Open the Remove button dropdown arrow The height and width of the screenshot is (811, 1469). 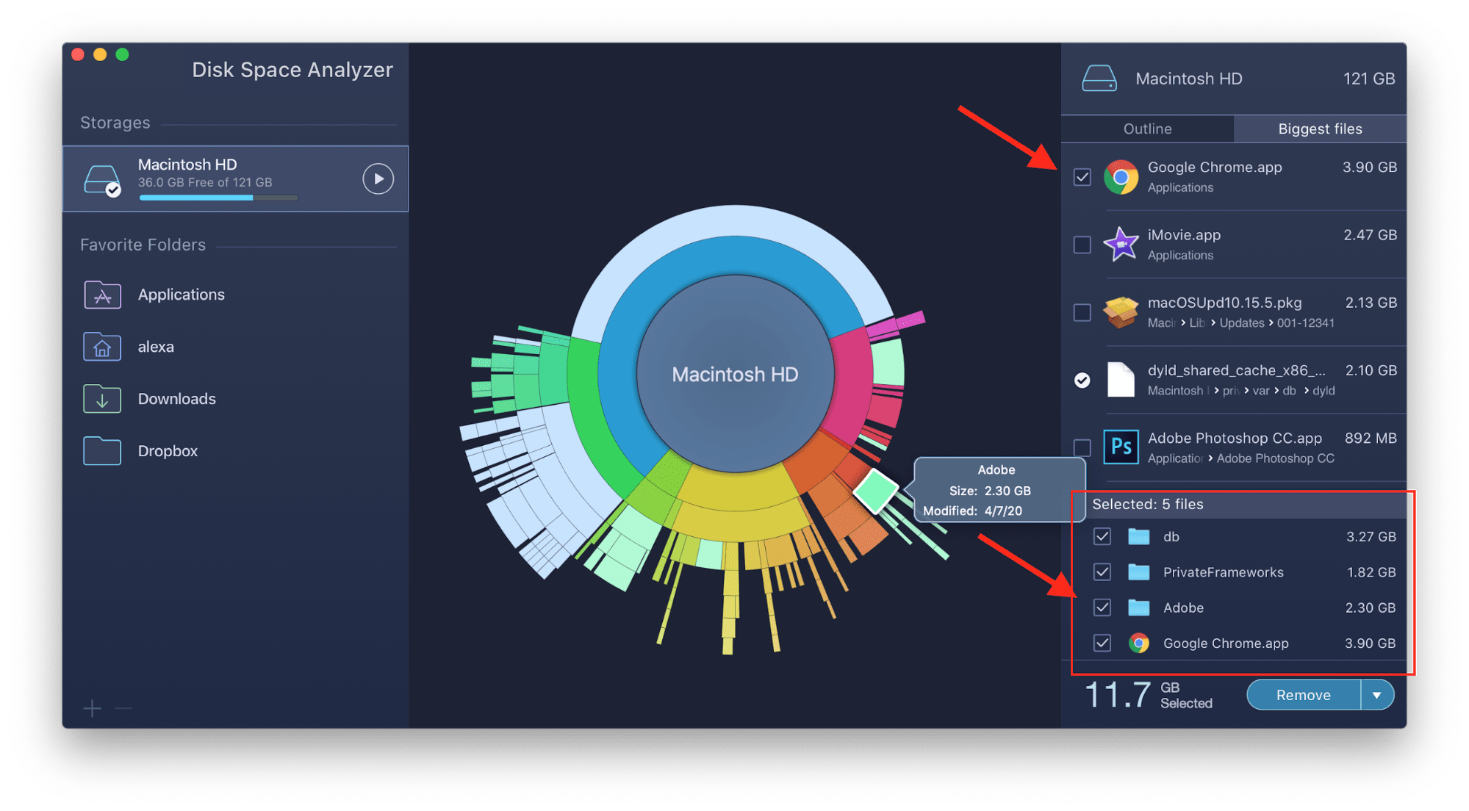click(x=1377, y=695)
